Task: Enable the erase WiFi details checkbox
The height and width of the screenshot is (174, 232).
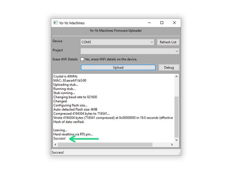Action: tap(82, 59)
